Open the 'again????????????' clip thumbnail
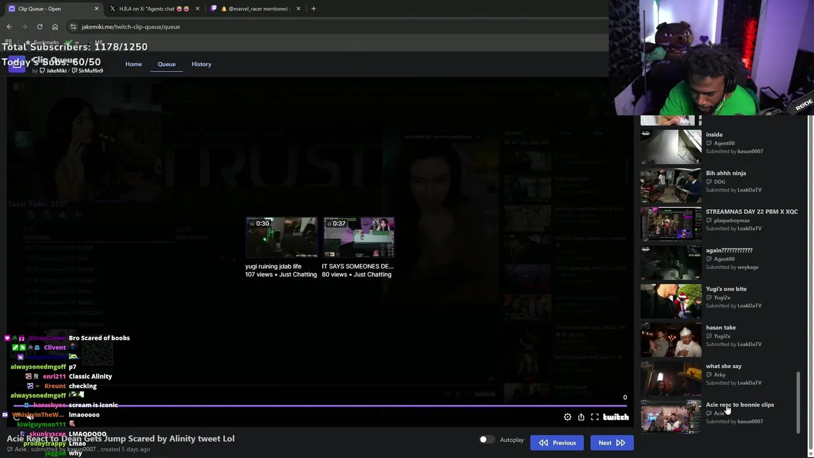Viewport: 814px width, 458px height. [x=671, y=263]
